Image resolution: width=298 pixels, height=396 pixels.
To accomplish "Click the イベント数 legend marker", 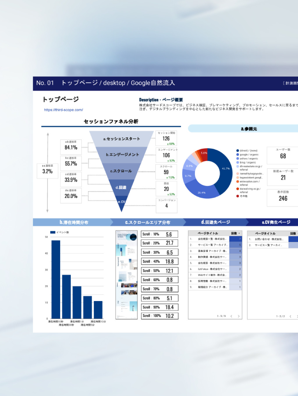I will pos(53,232).
